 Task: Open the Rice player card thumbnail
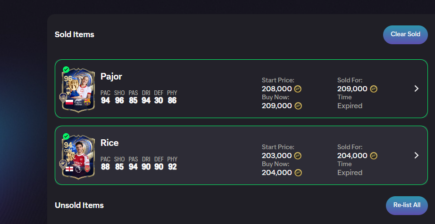click(x=78, y=157)
